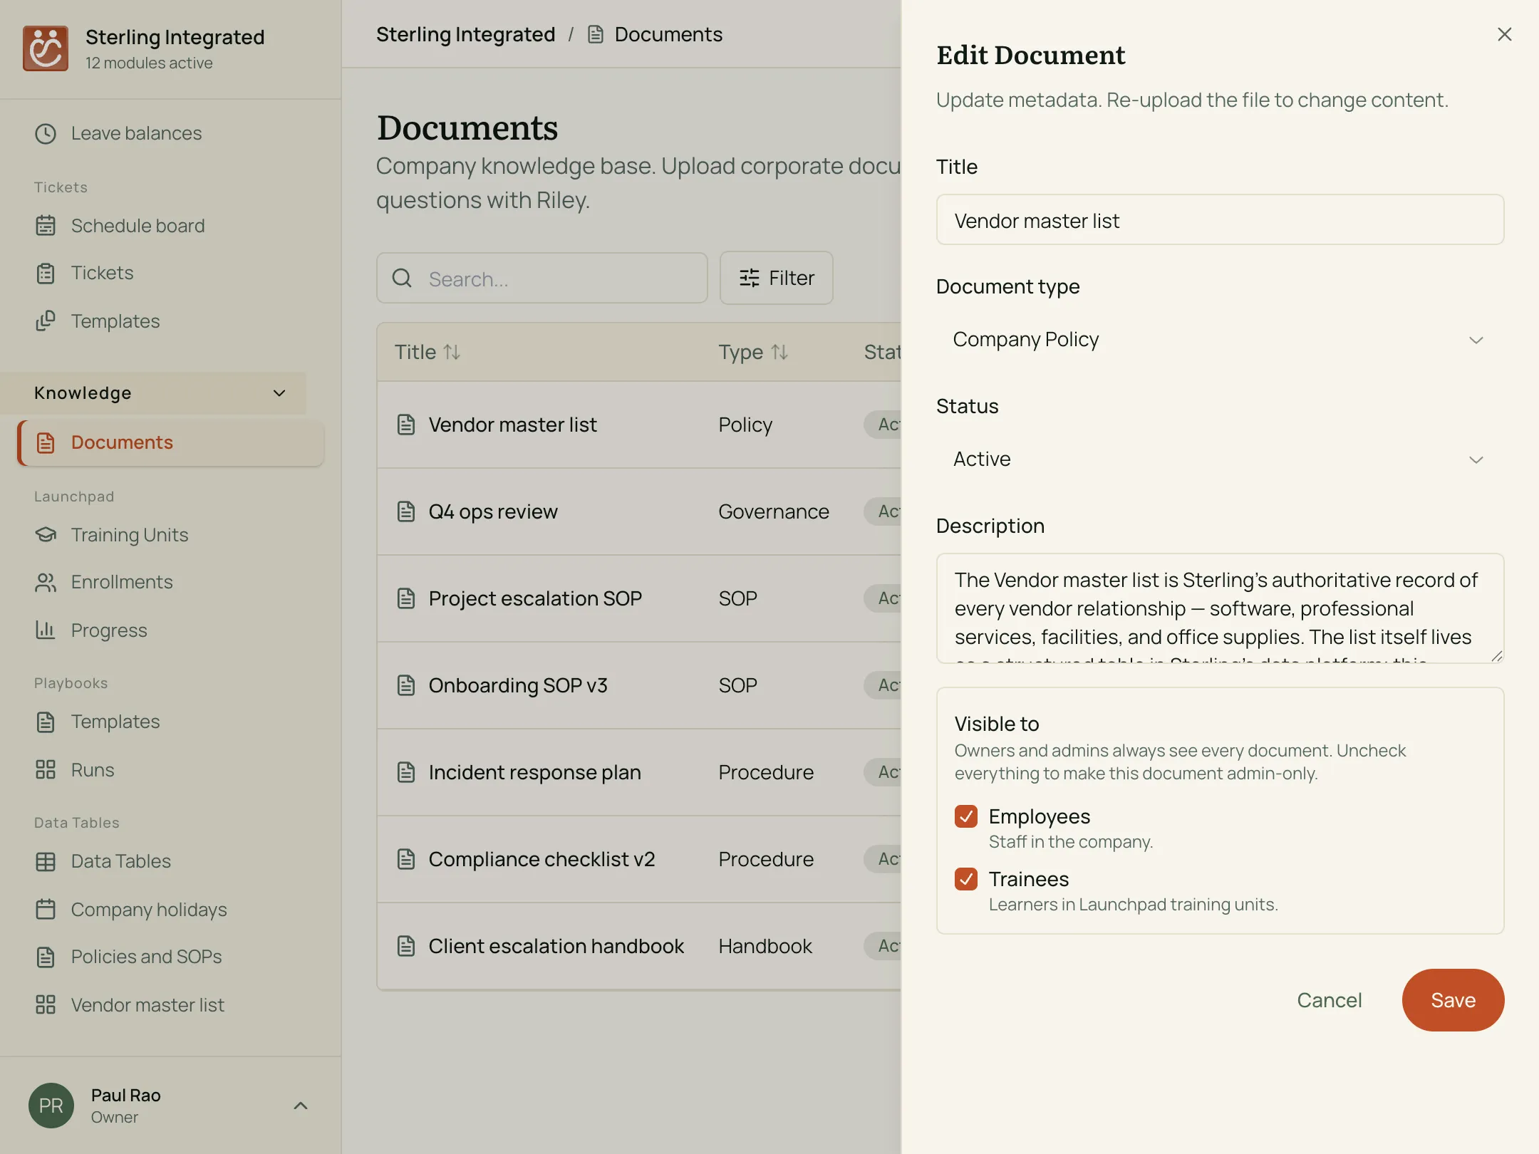Click the sidebar Vendor master list grid icon
The height and width of the screenshot is (1154, 1539).
46,1005
